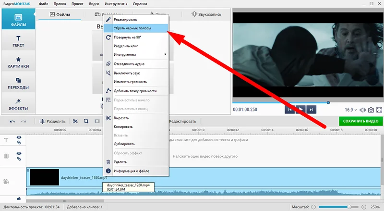Screen dimensions: 384x211
Task: Click the muted speaker icon beside Выключить звук
Action: 108,73
